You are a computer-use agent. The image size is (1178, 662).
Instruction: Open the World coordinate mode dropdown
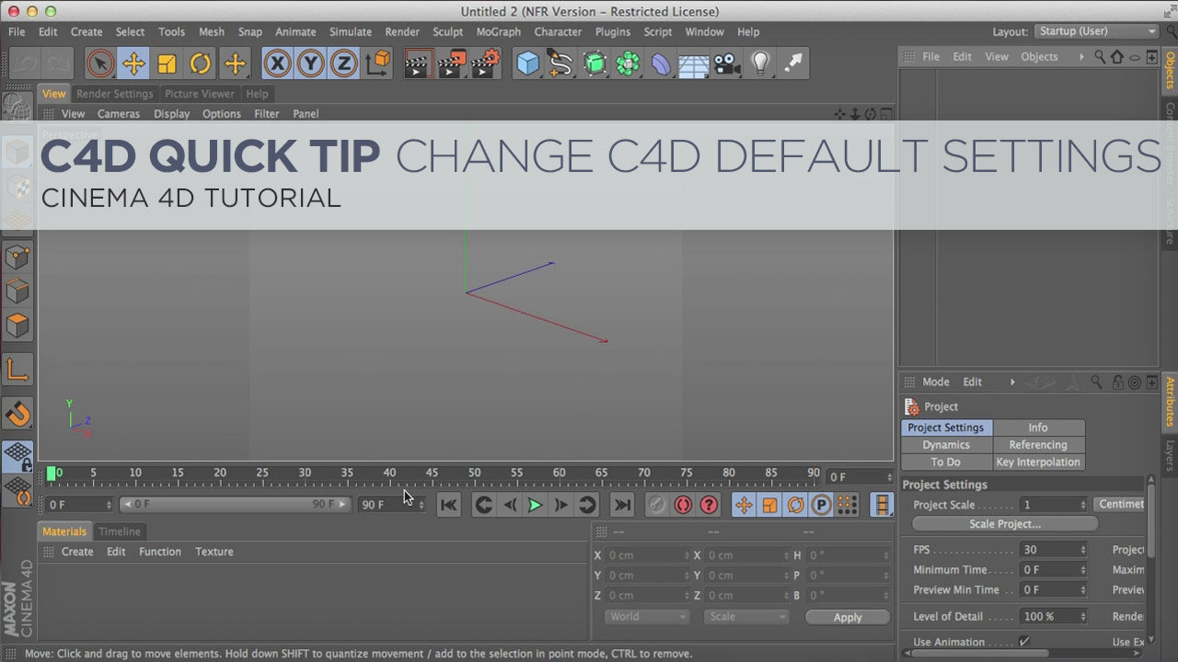(x=647, y=616)
